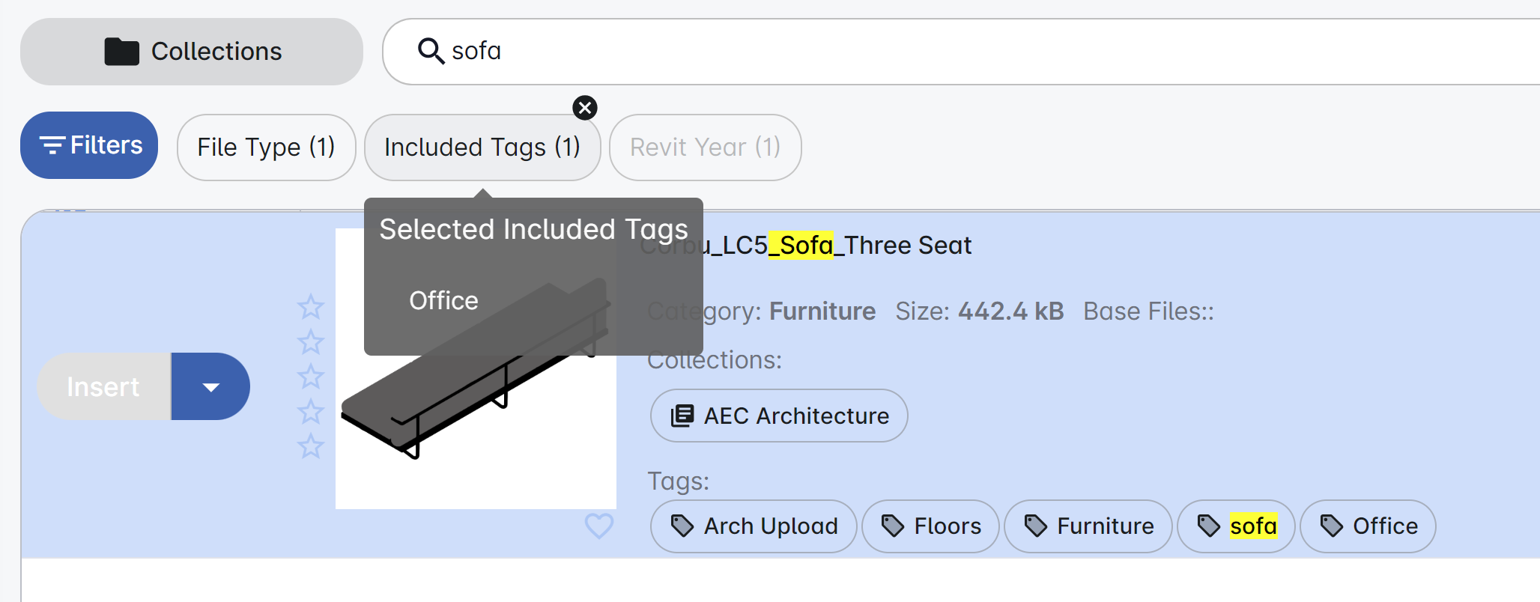Expand the File Type (1) filter
This screenshot has height=602, width=1540.
point(266,148)
